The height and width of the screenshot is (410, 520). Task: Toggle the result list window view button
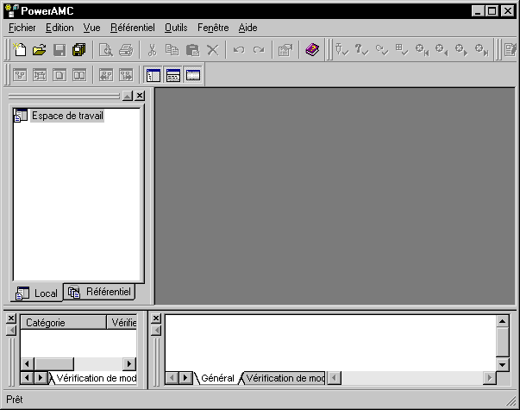click(x=193, y=75)
